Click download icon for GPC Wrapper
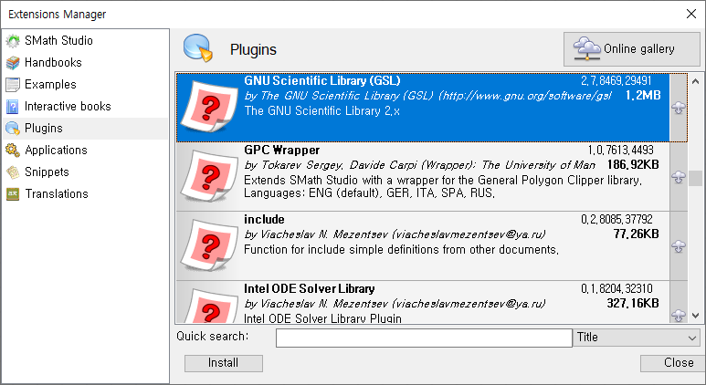This screenshot has height=385, width=706. (x=678, y=177)
